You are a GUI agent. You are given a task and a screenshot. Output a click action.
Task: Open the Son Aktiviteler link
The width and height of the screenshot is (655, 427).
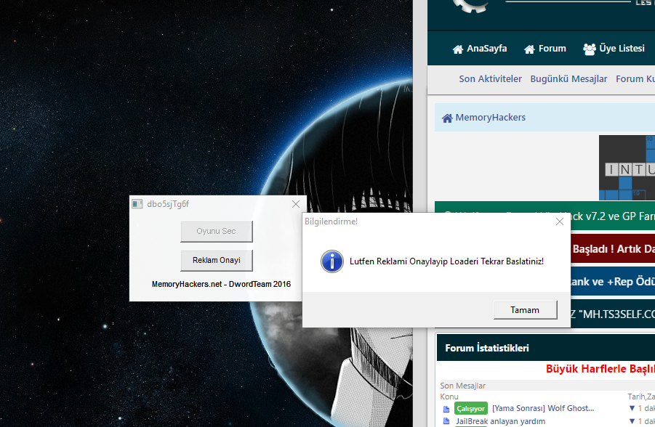[491, 79]
